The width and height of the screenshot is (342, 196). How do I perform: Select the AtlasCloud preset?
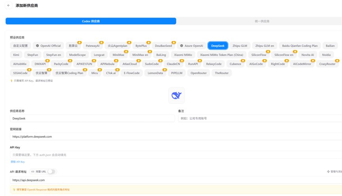click(130, 64)
